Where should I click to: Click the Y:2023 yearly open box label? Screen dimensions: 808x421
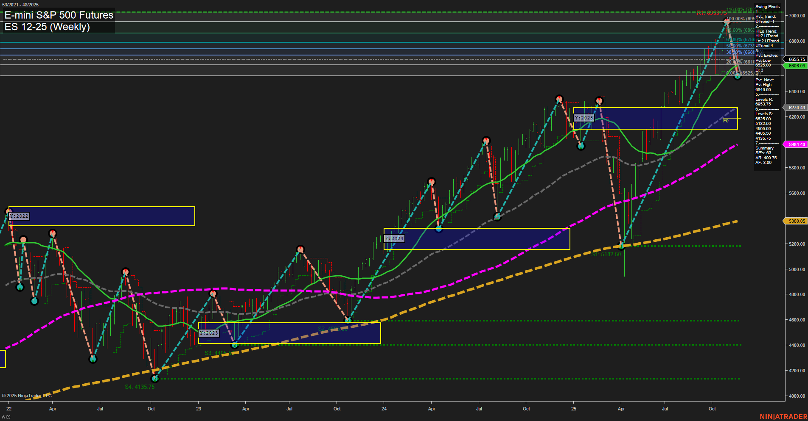pyautogui.click(x=209, y=333)
